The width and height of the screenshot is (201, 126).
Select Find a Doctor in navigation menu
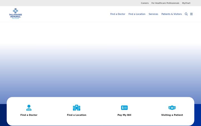[x=118, y=14]
